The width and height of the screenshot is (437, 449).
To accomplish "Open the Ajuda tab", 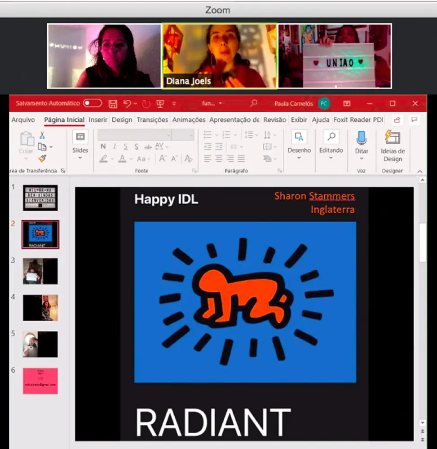I will (x=320, y=120).
